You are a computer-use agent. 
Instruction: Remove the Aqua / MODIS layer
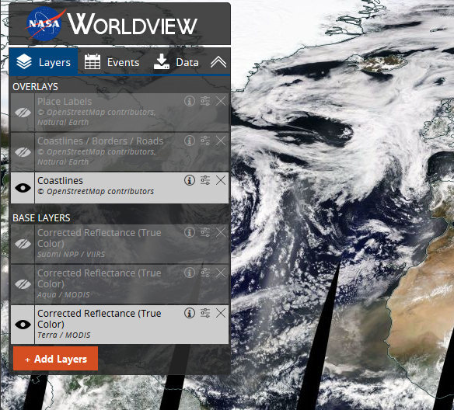point(221,273)
